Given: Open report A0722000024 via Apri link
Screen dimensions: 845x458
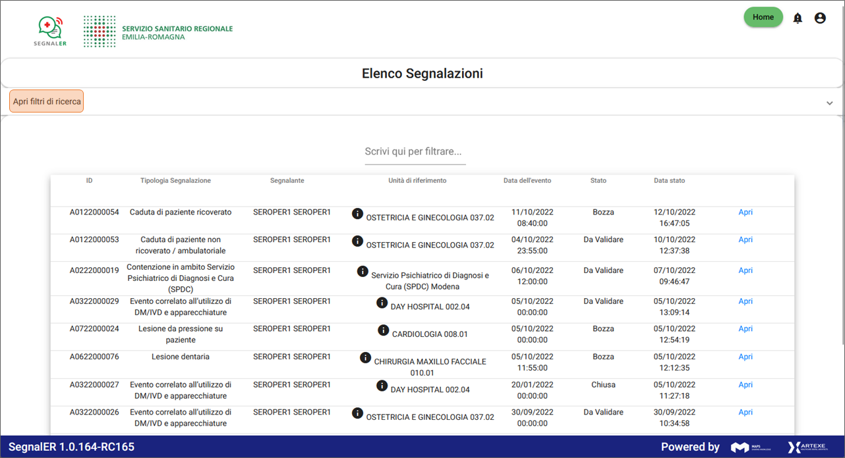Looking at the screenshot, I should [x=745, y=328].
